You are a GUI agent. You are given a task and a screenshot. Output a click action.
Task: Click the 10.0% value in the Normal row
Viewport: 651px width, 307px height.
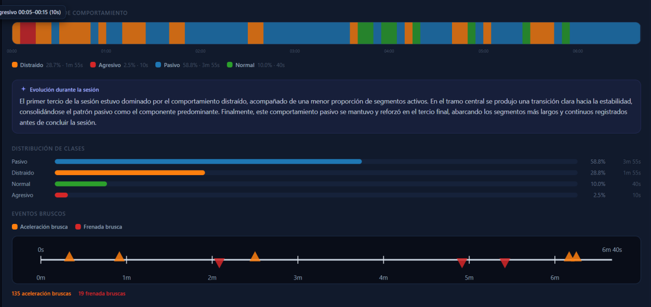click(598, 184)
